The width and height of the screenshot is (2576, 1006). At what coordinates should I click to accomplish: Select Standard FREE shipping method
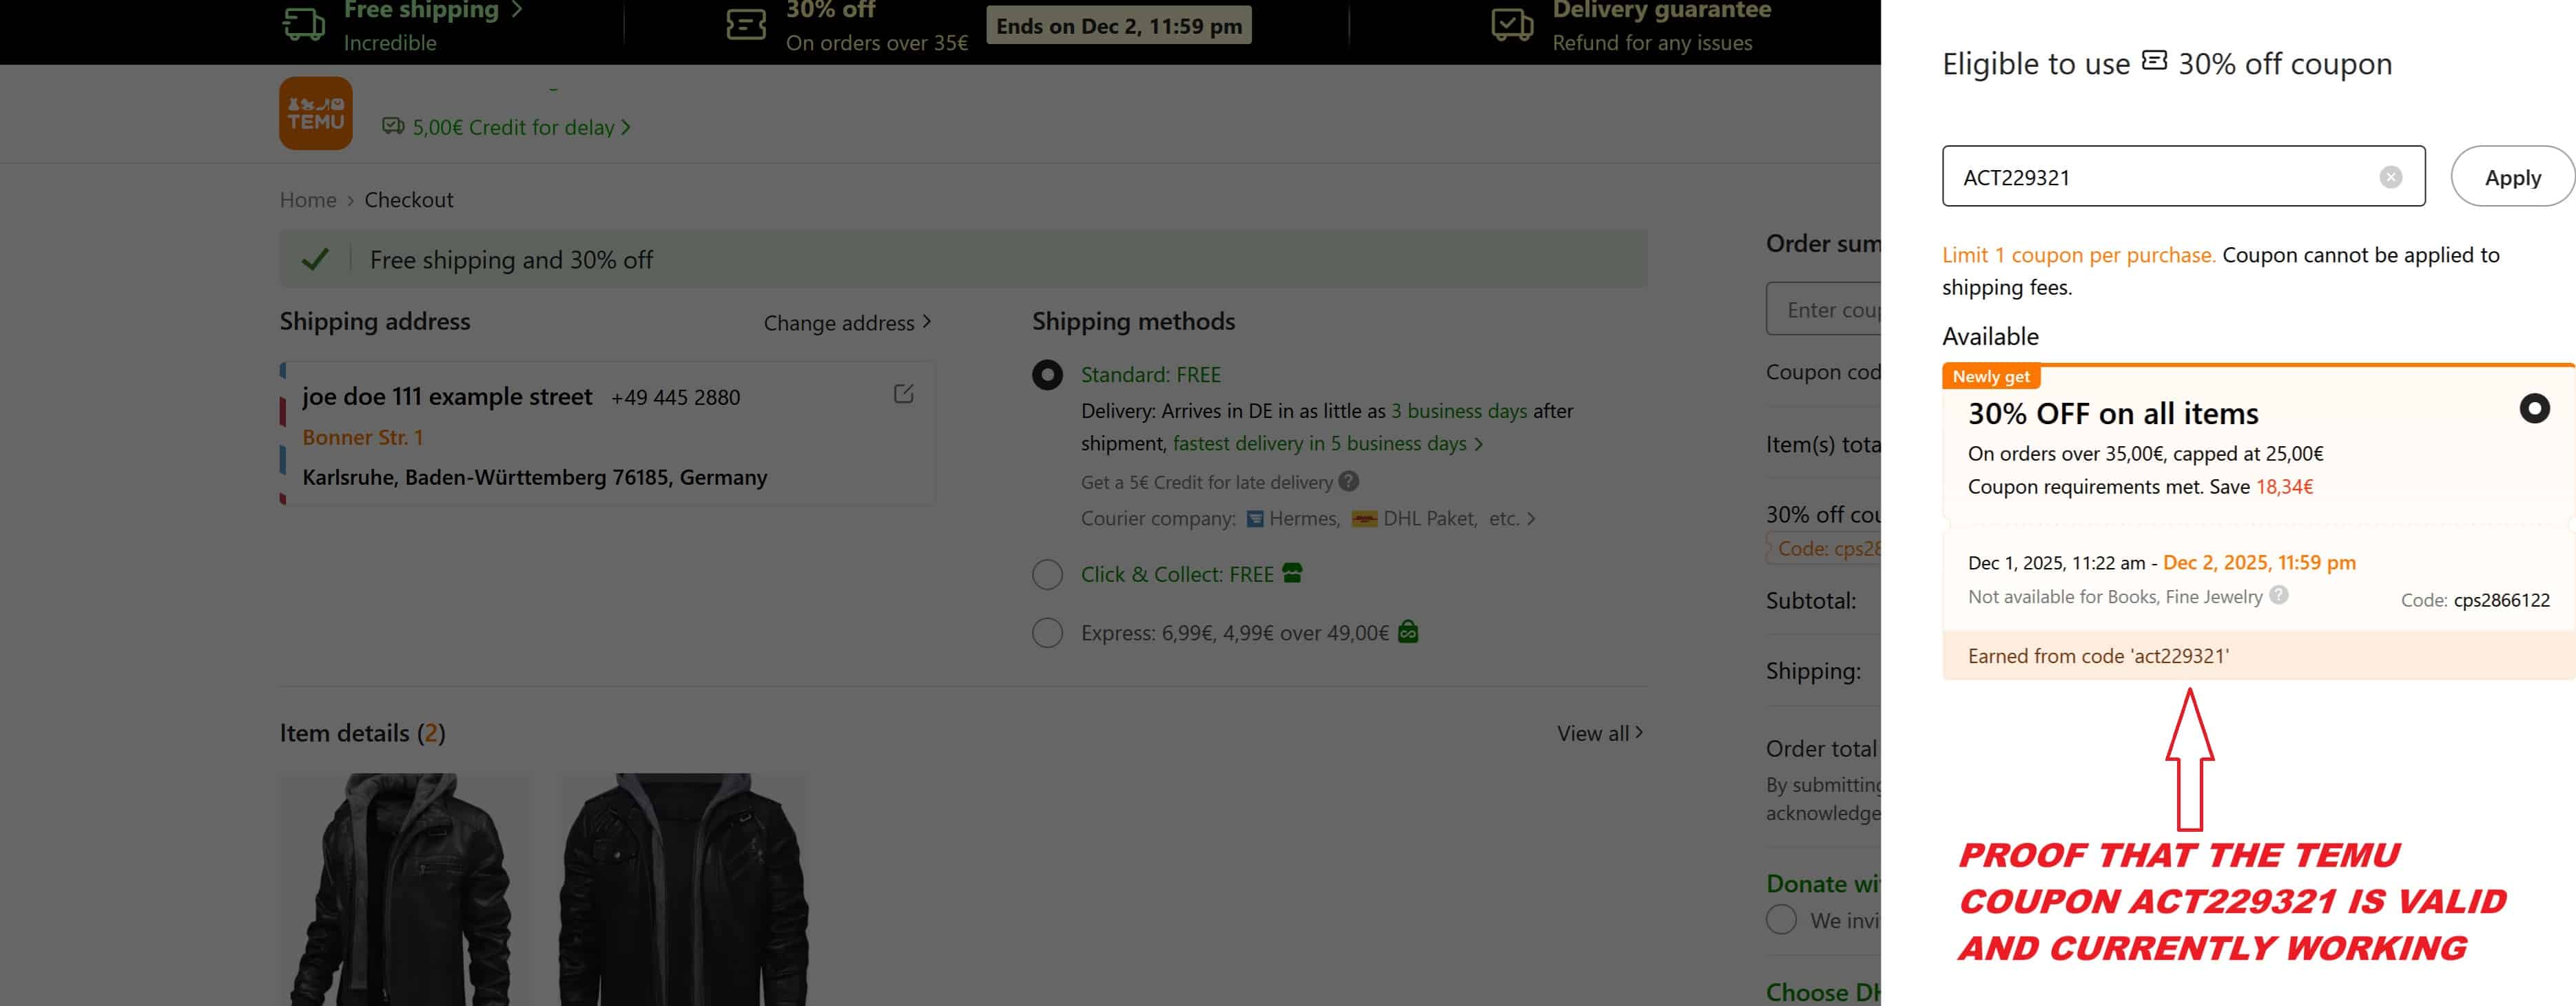pyautogui.click(x=1047, y=375)
